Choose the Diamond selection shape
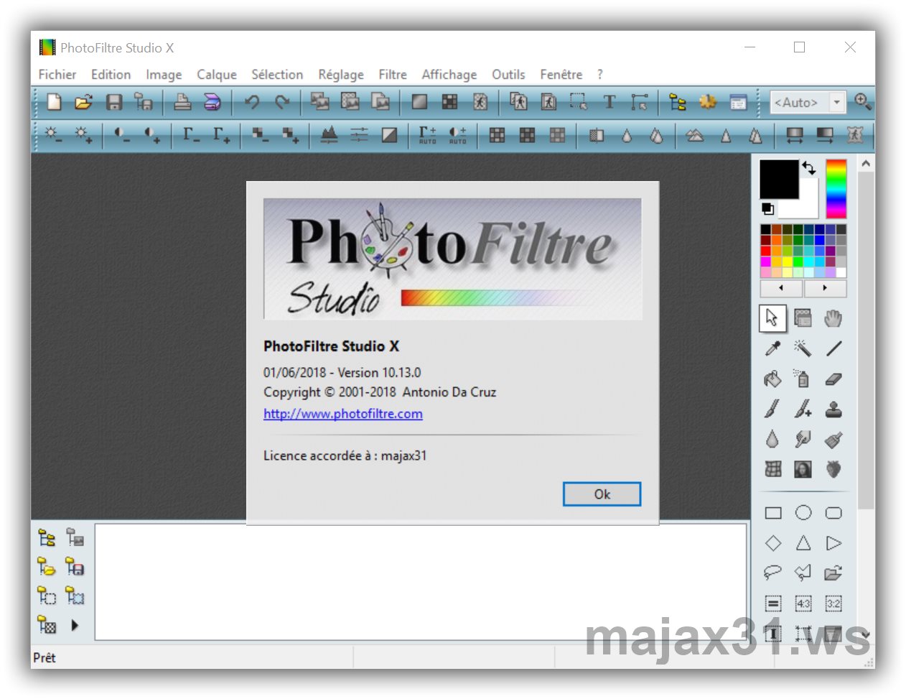The width and height of the screenshot is (906, 699). click(x=773, y=543)
